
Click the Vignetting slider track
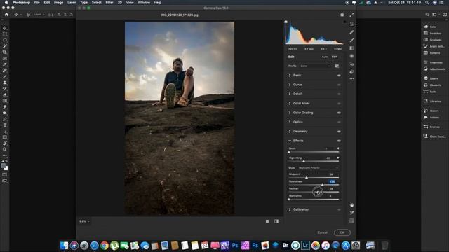(x=314, y=162)
